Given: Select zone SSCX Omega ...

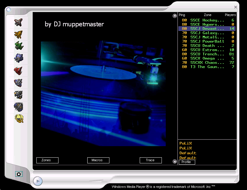Looking at the screenshot, I should click(207, 58).
